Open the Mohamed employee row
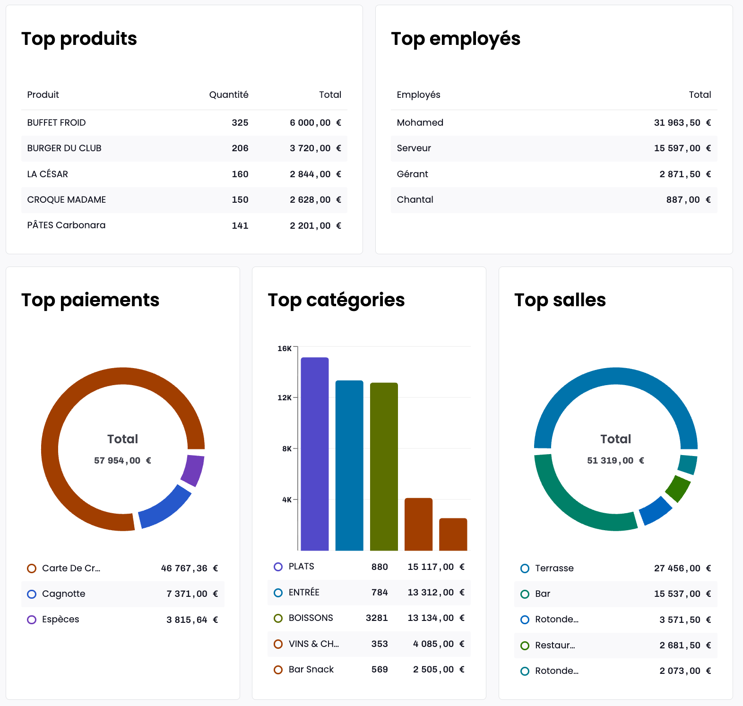The width and height of the screenshot is (743, 706). [553, 123]
